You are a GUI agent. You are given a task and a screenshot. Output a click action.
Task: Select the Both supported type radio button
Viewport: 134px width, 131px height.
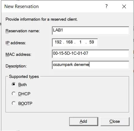[14, 84]
